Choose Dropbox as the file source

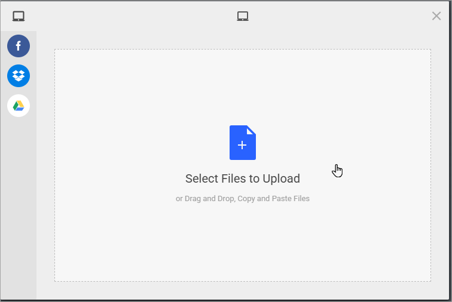click(19, 76)
